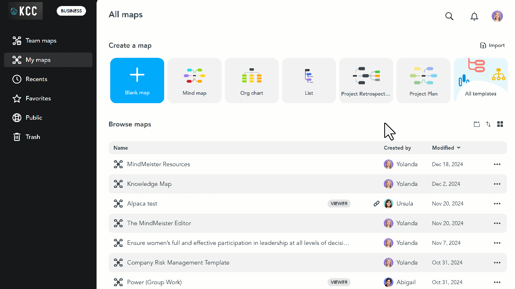Select My maps in sidebar
The width and height of the screenshot is (515, 289).
click(x=48, y=60)
